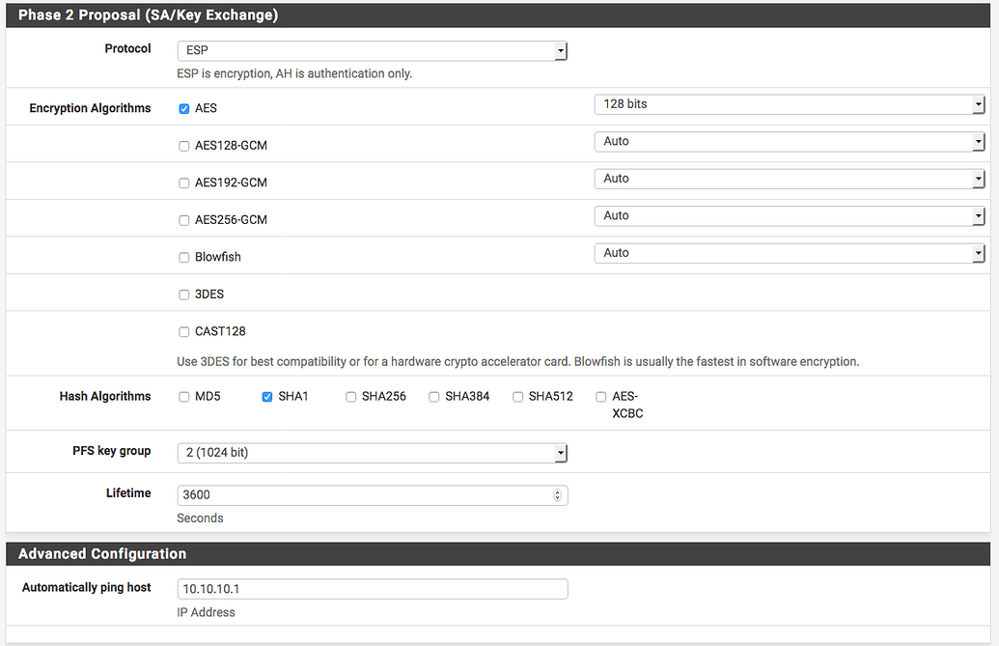Image resolution: width=999 pixels, height=646 pixels.
Task: Open the Blowfish key length selector
Action: click(x=977, y=253)
